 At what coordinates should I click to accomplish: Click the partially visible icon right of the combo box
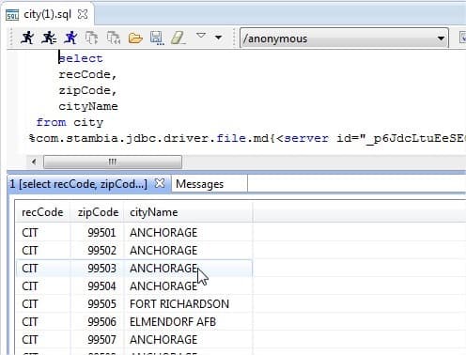(462, 38)
